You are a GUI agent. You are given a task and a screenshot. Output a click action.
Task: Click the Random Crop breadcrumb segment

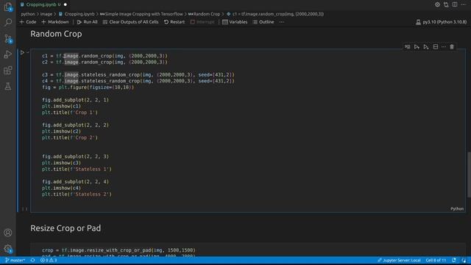(x=205, y=14)
